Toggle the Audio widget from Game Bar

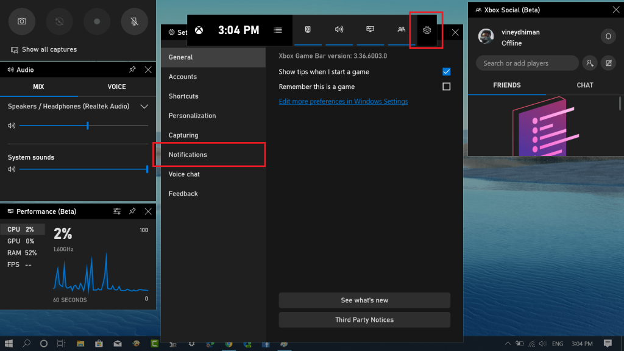(x=339, y=30)
